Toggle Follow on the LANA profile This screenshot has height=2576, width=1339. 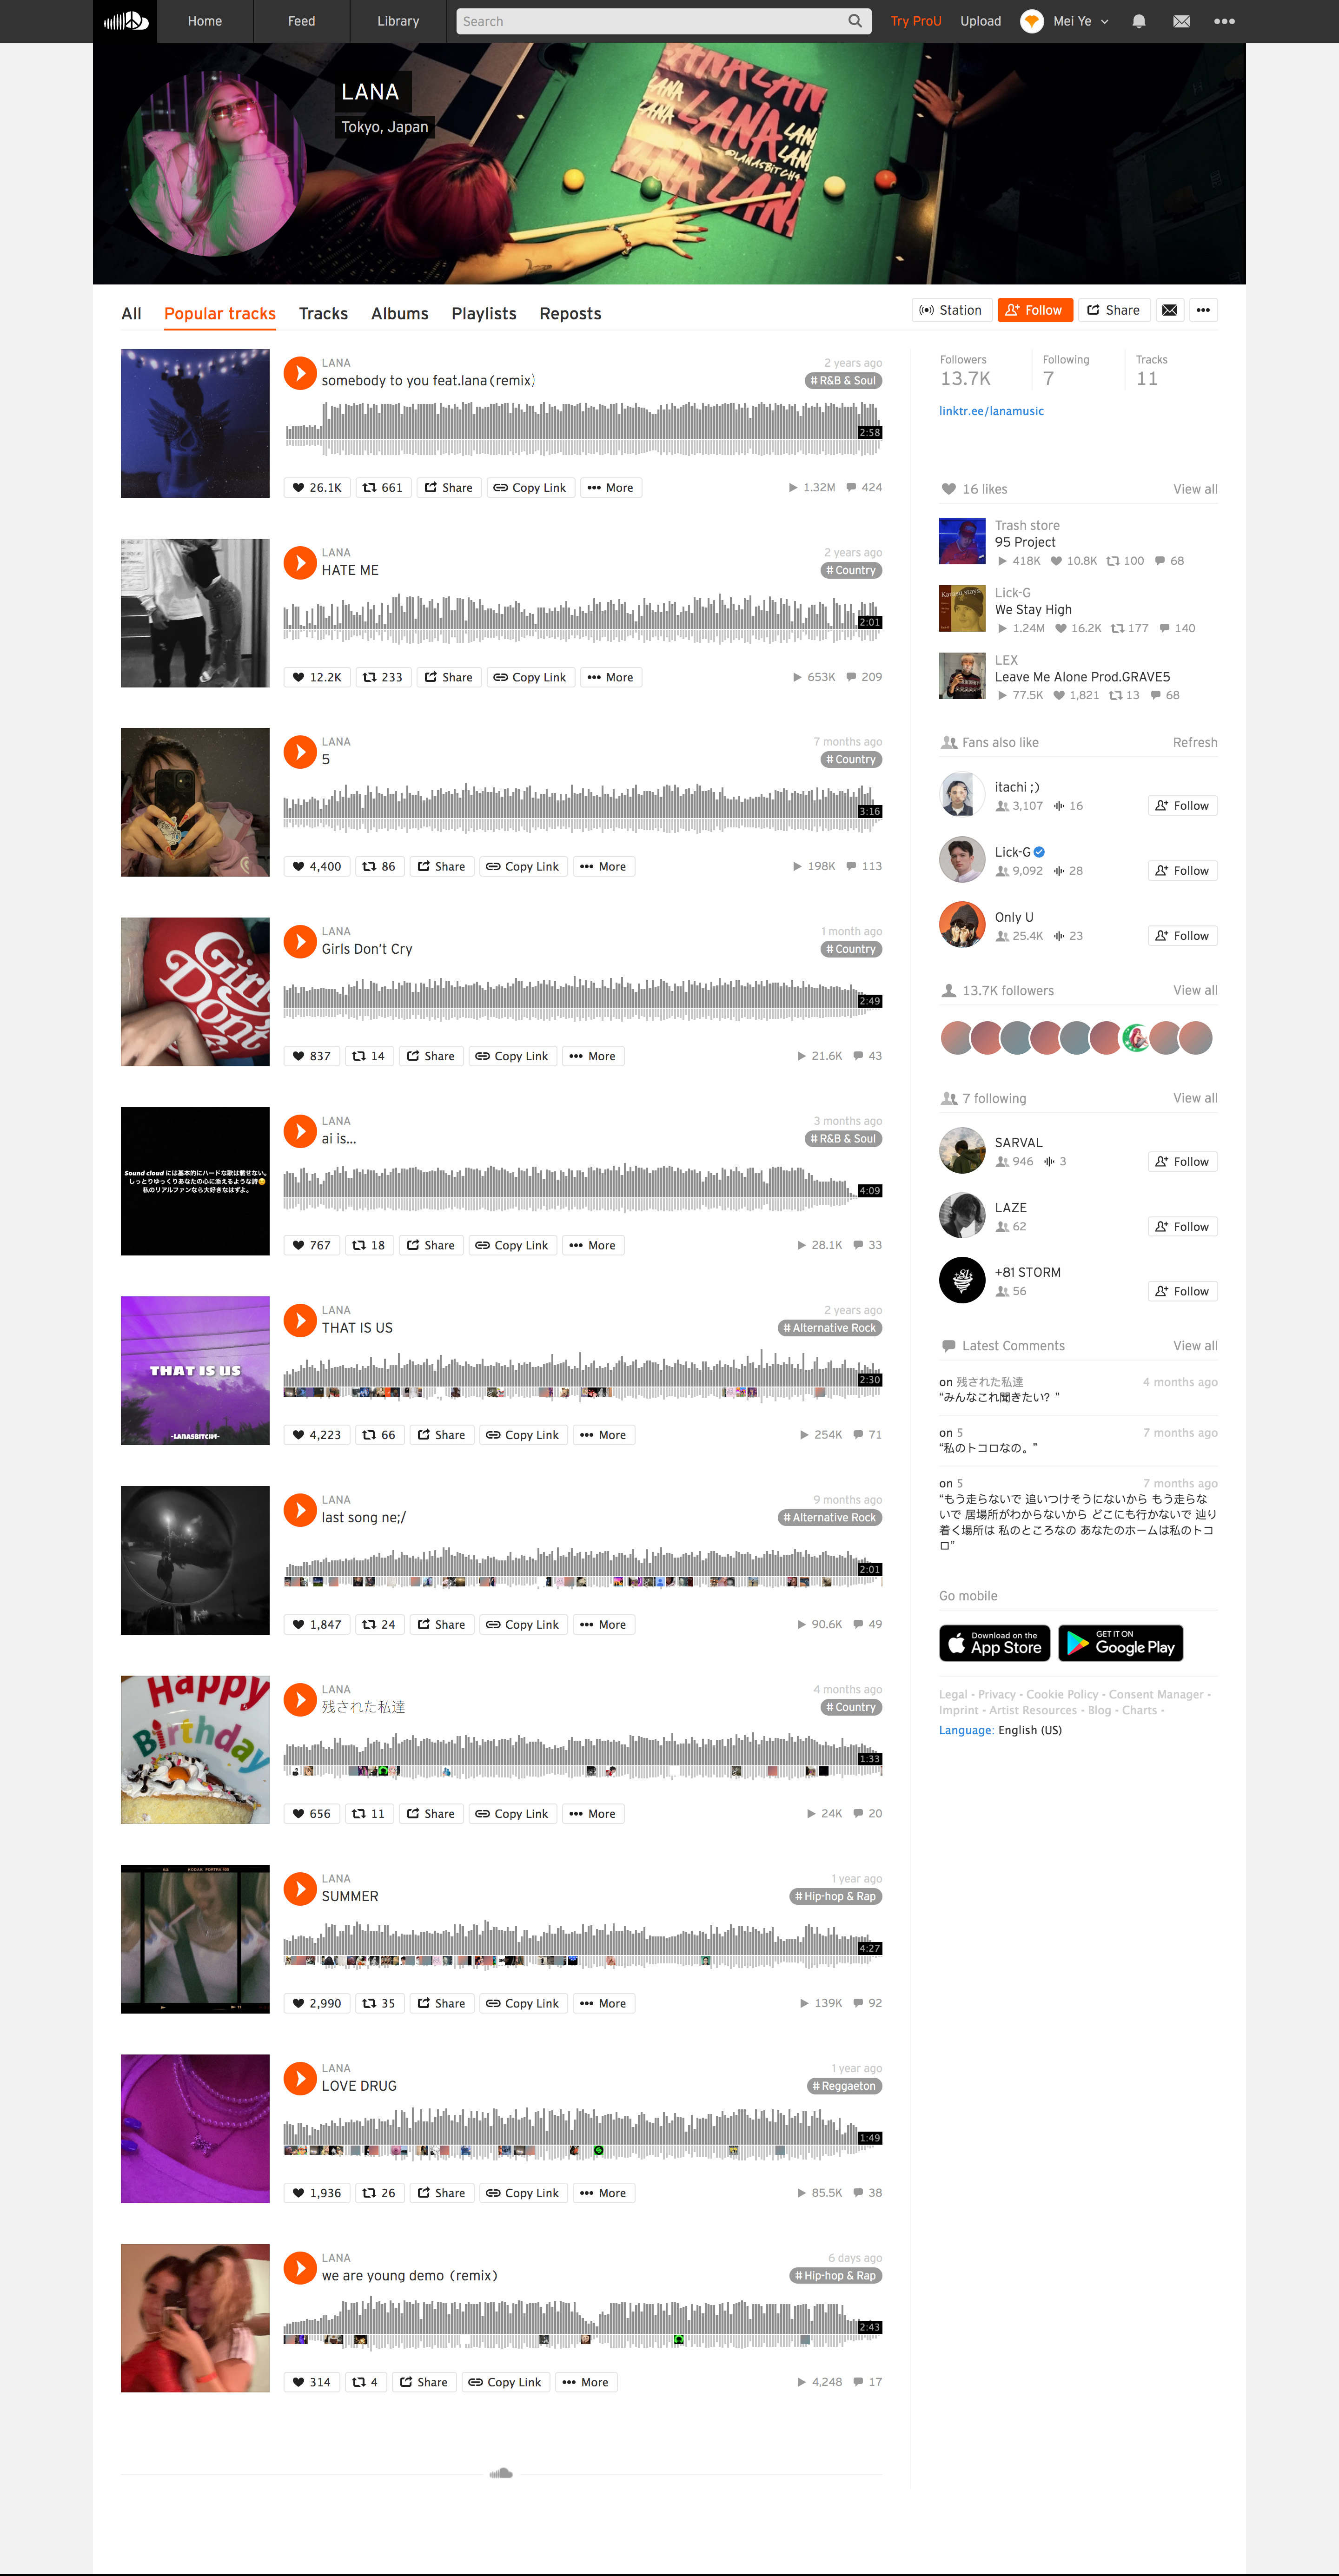click(1035, 310)
